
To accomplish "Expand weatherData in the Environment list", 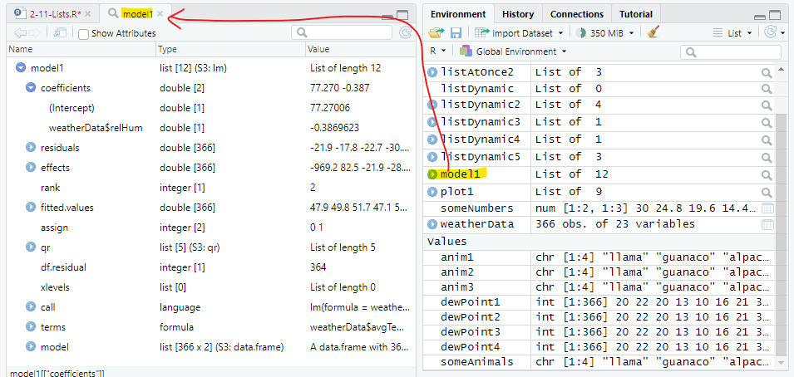I will click(432, 224).
